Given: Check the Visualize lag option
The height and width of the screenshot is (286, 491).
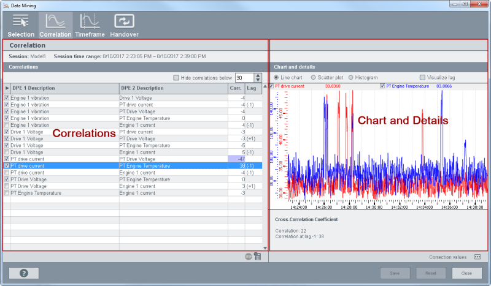Looking at the screenshot, I should pos(422,78).
